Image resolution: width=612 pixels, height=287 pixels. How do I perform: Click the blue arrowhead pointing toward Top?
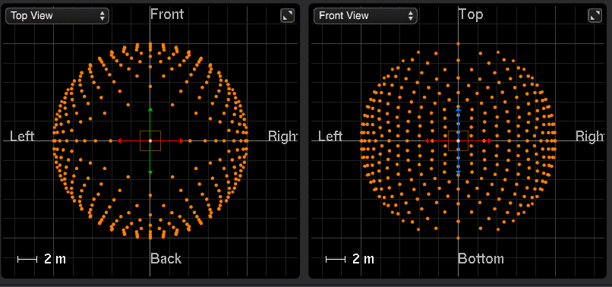[458, 110]
